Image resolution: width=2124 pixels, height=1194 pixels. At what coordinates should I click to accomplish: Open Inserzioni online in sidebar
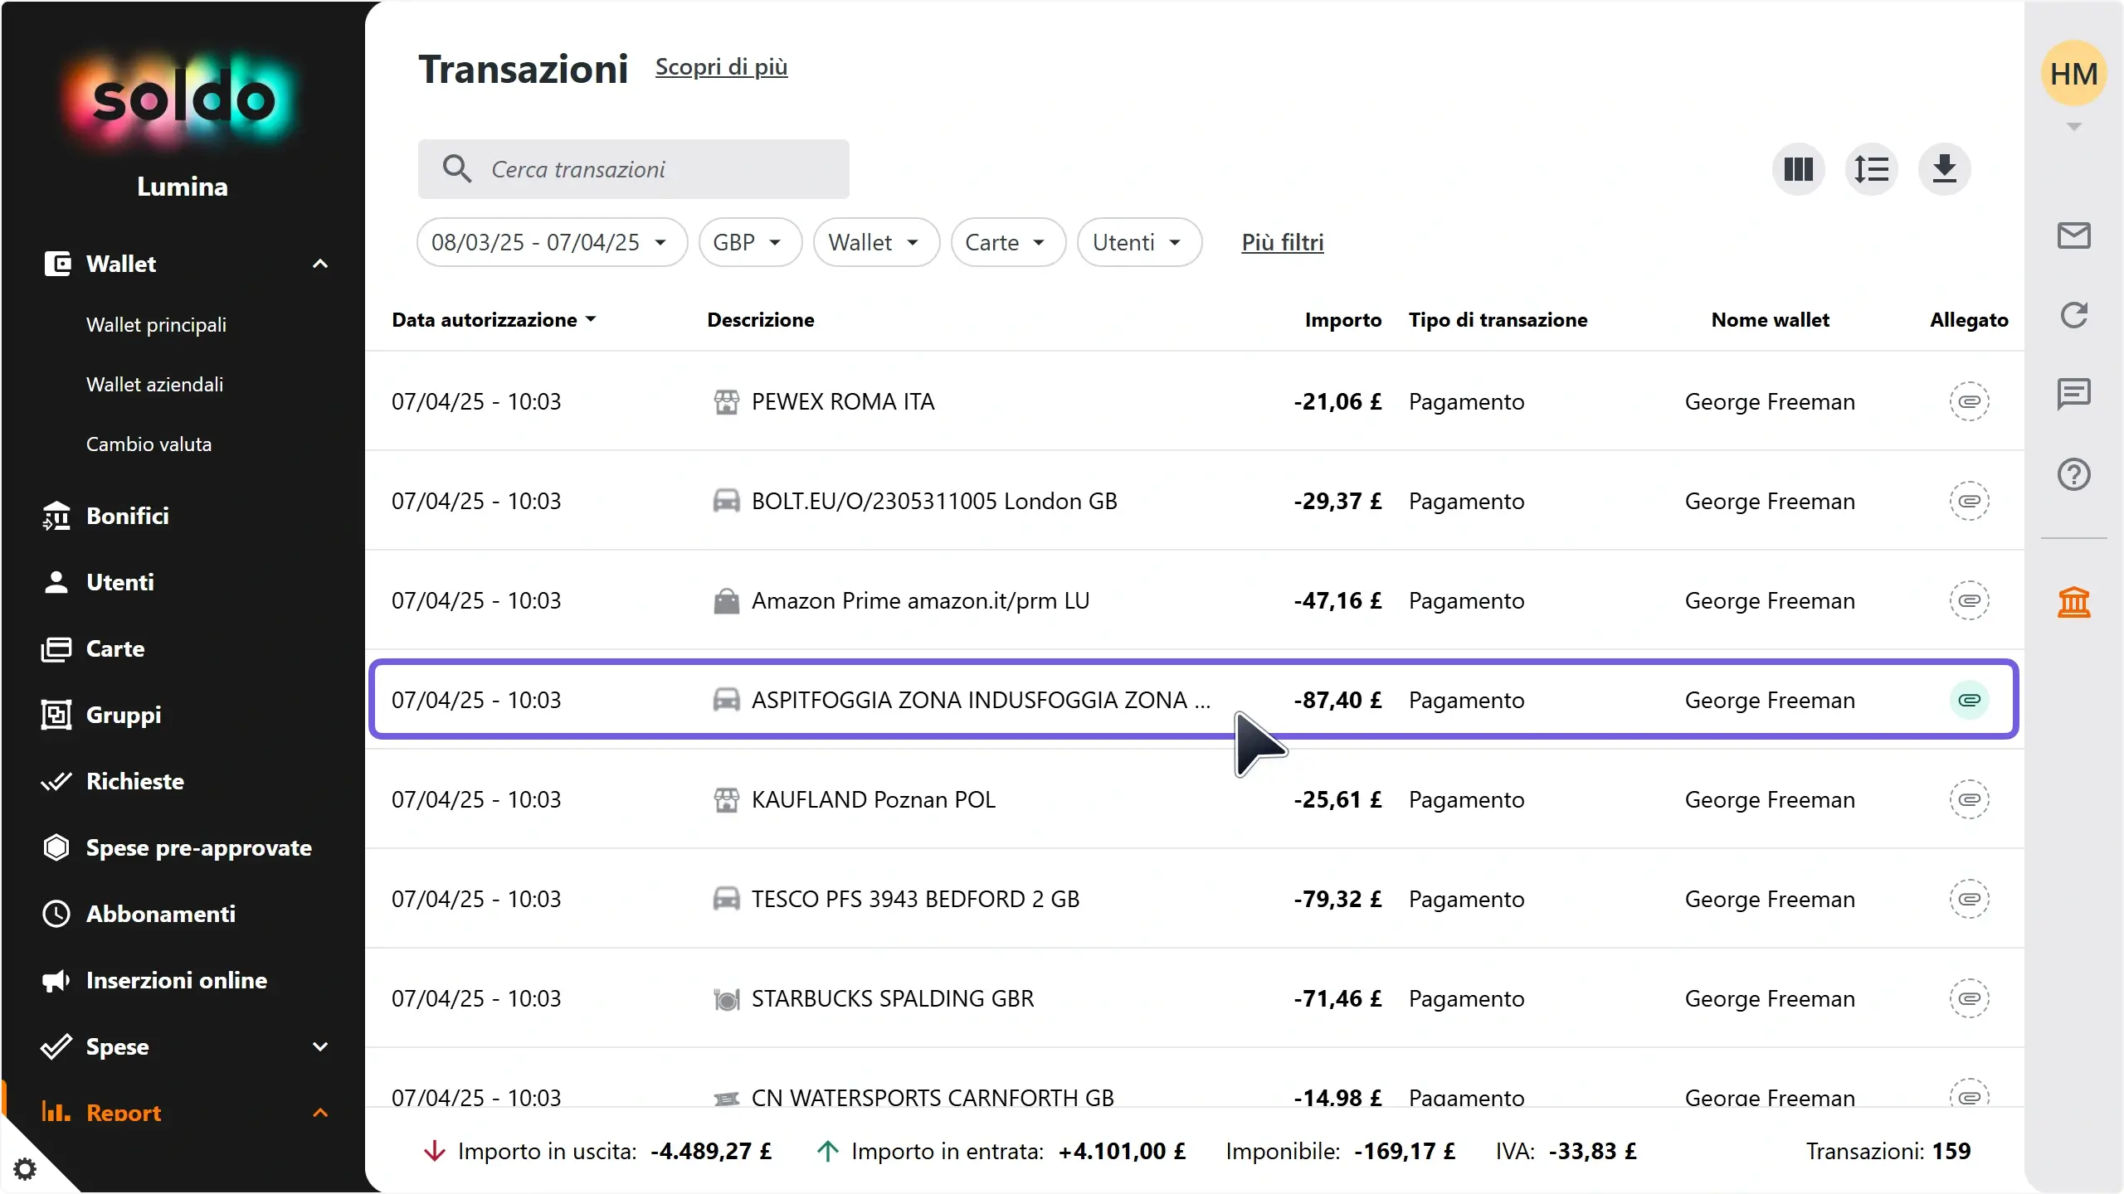(x=177, y=980)
